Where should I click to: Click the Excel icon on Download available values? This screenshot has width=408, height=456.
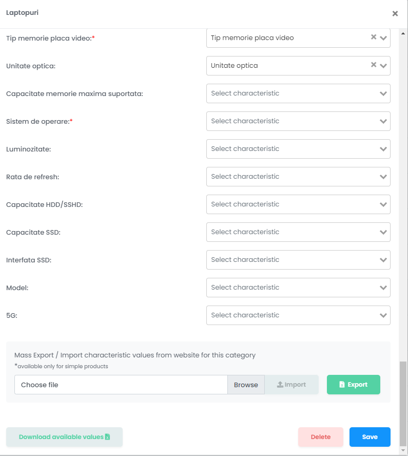click(x=108, y=437)
